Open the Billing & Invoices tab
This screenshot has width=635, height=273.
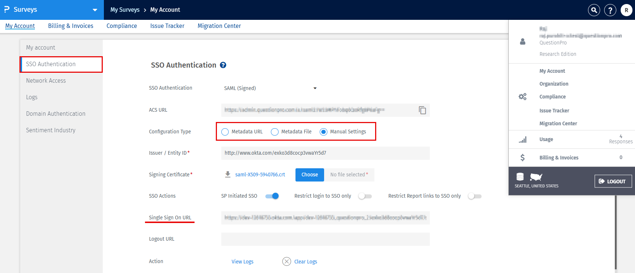[70, 26]
